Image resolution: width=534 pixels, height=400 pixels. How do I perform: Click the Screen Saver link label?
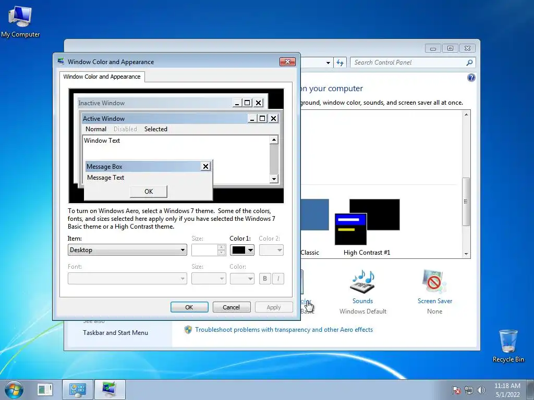[434, 301]
